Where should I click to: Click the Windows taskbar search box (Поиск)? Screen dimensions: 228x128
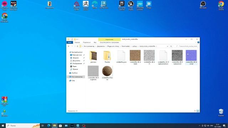[23, 126]
